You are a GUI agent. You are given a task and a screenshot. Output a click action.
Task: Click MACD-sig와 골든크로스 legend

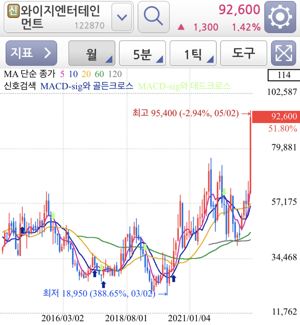[87, 86]
